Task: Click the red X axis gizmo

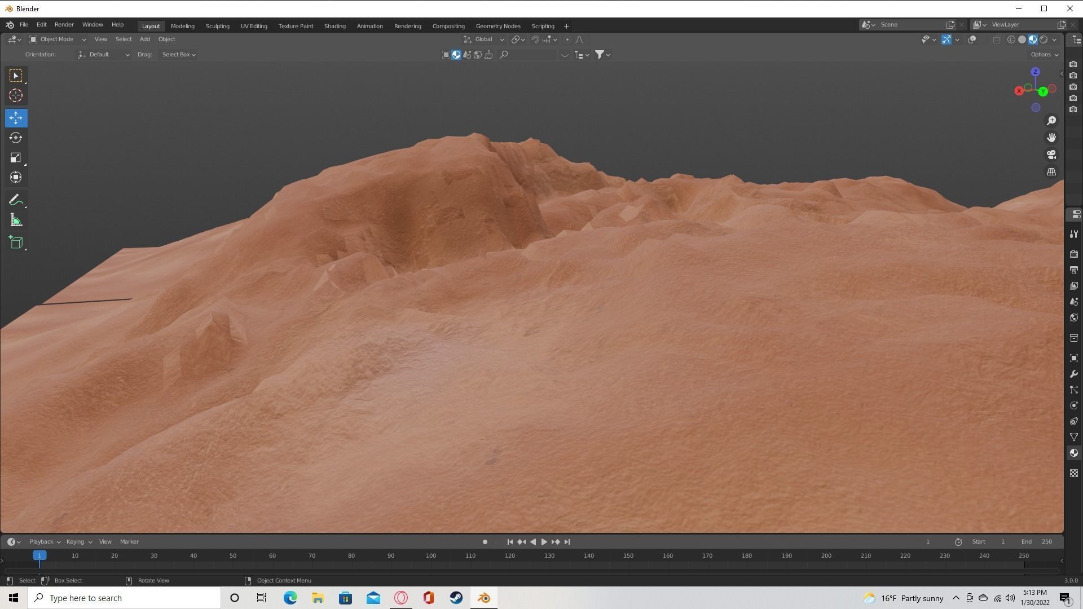Action: [1019, 91]
